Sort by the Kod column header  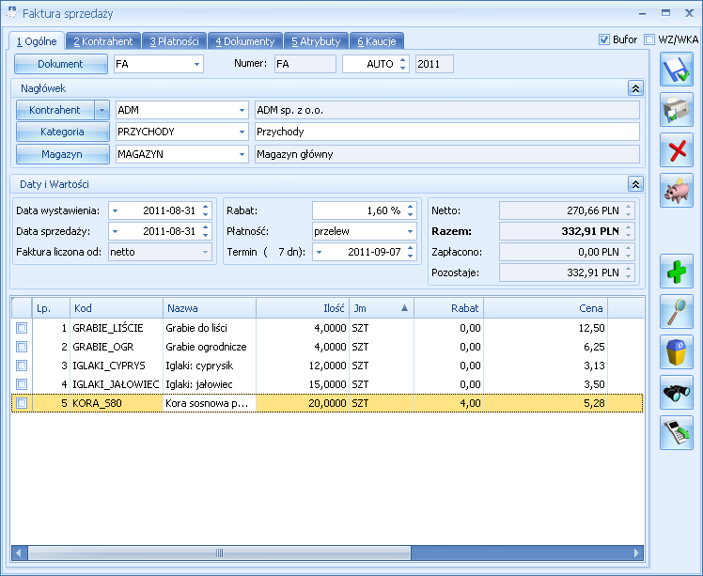click(117, 308)
